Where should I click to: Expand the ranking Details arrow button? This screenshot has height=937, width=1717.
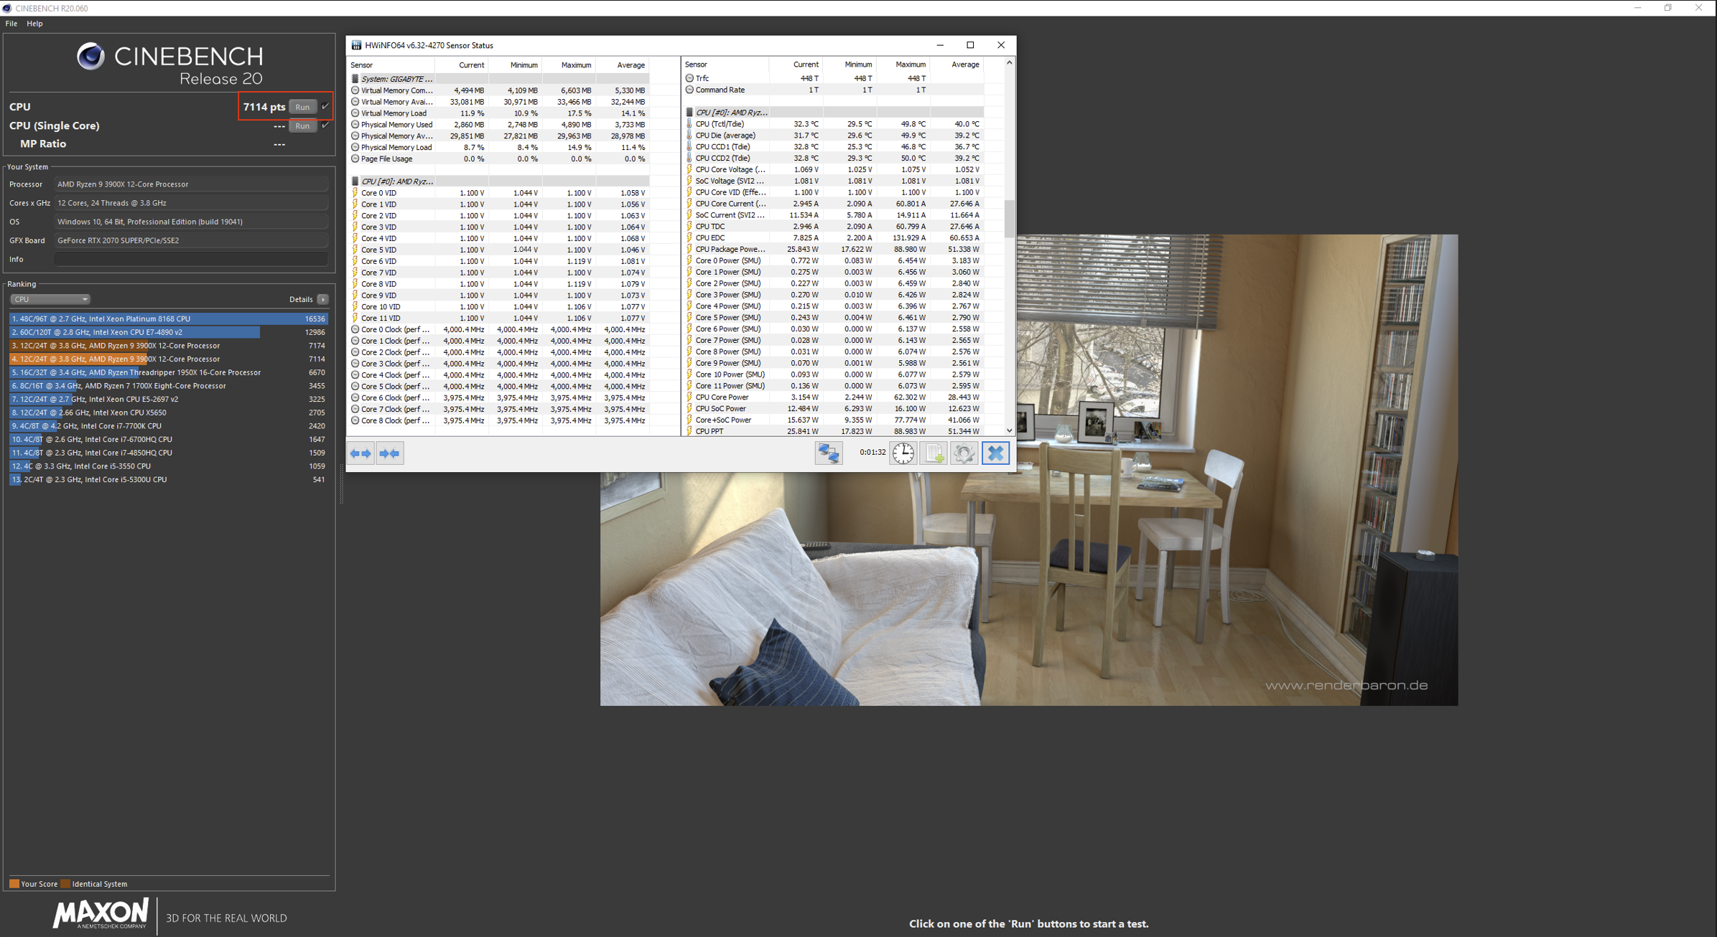click(323, 299)
